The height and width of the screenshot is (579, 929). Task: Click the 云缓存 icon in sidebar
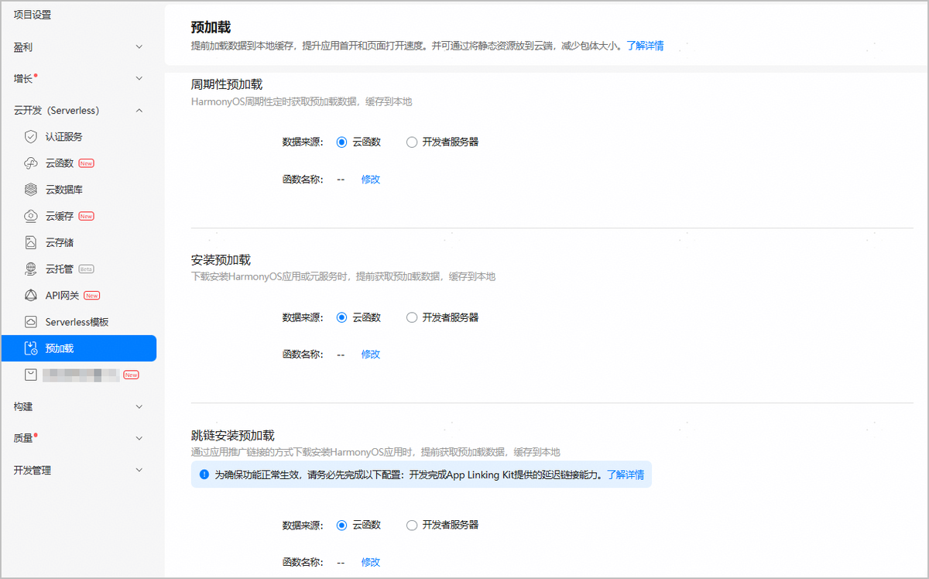(x=31, y=216)
